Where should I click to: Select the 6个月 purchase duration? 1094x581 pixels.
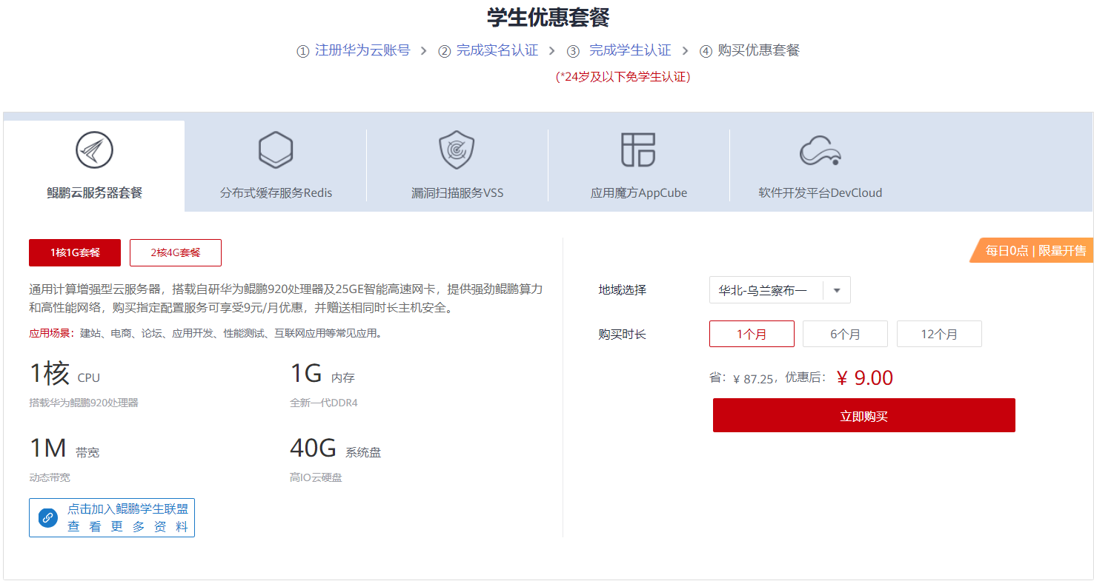point(845,333)
